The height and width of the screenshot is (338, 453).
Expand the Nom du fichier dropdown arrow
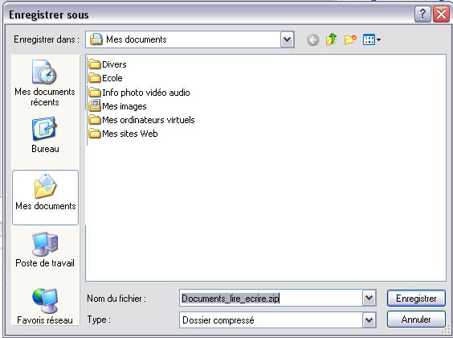coord(369,298)
